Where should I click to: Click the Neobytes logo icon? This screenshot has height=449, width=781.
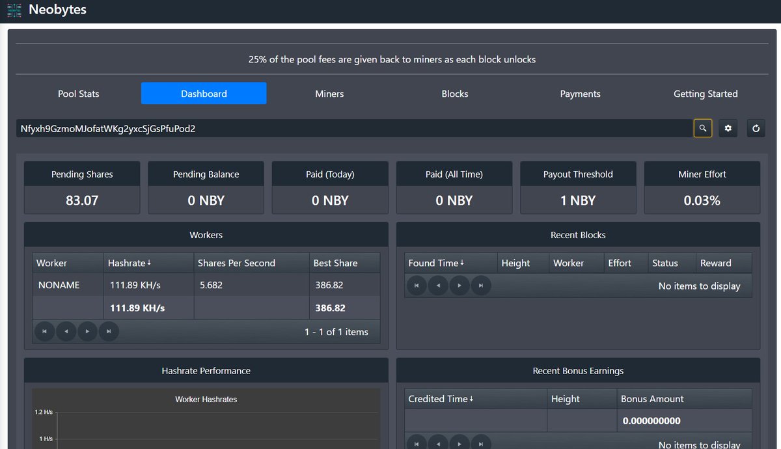14,10
